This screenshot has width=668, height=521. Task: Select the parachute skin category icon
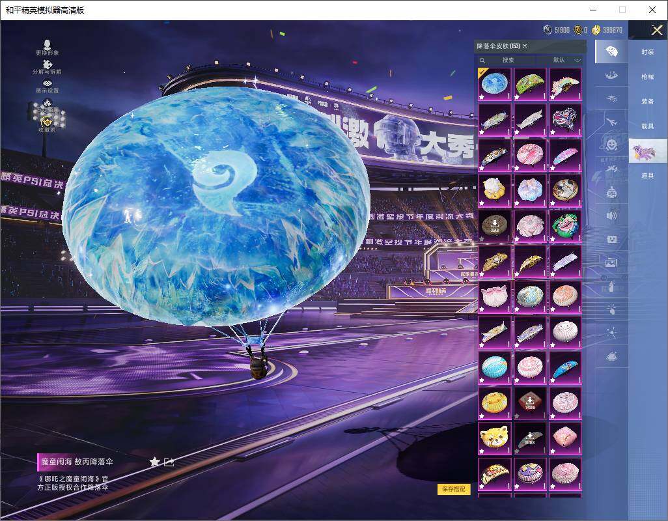pos(612,51)
